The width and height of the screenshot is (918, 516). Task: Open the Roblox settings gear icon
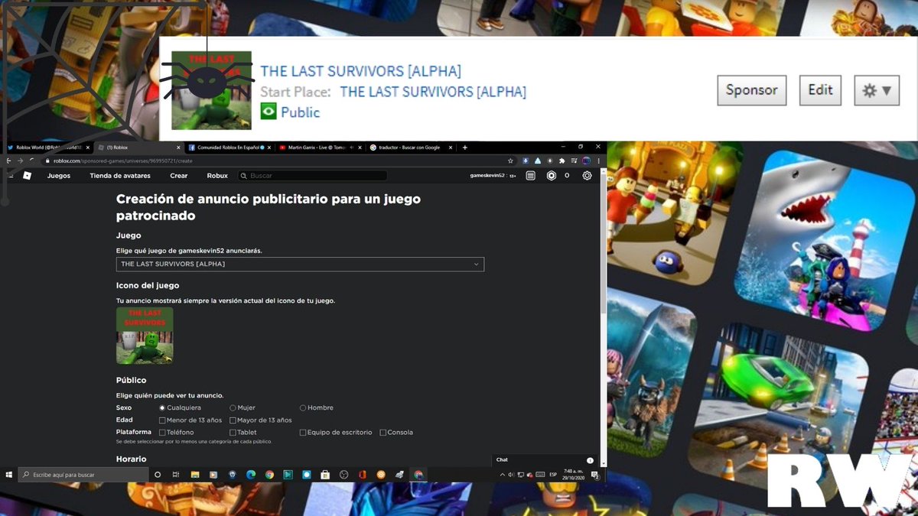pos(587,176)
